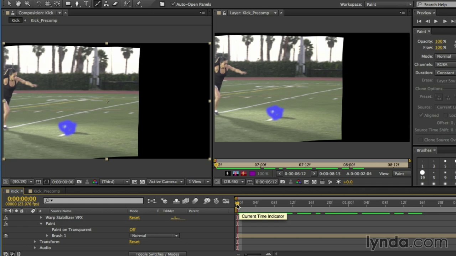Viewport: 456px width, 256px height.
Task: Open the Graph Editor in timeline
Action: coord(226,201)
